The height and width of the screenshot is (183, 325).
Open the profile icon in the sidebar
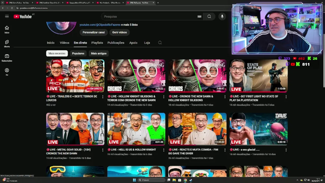(x=7, y=72)
